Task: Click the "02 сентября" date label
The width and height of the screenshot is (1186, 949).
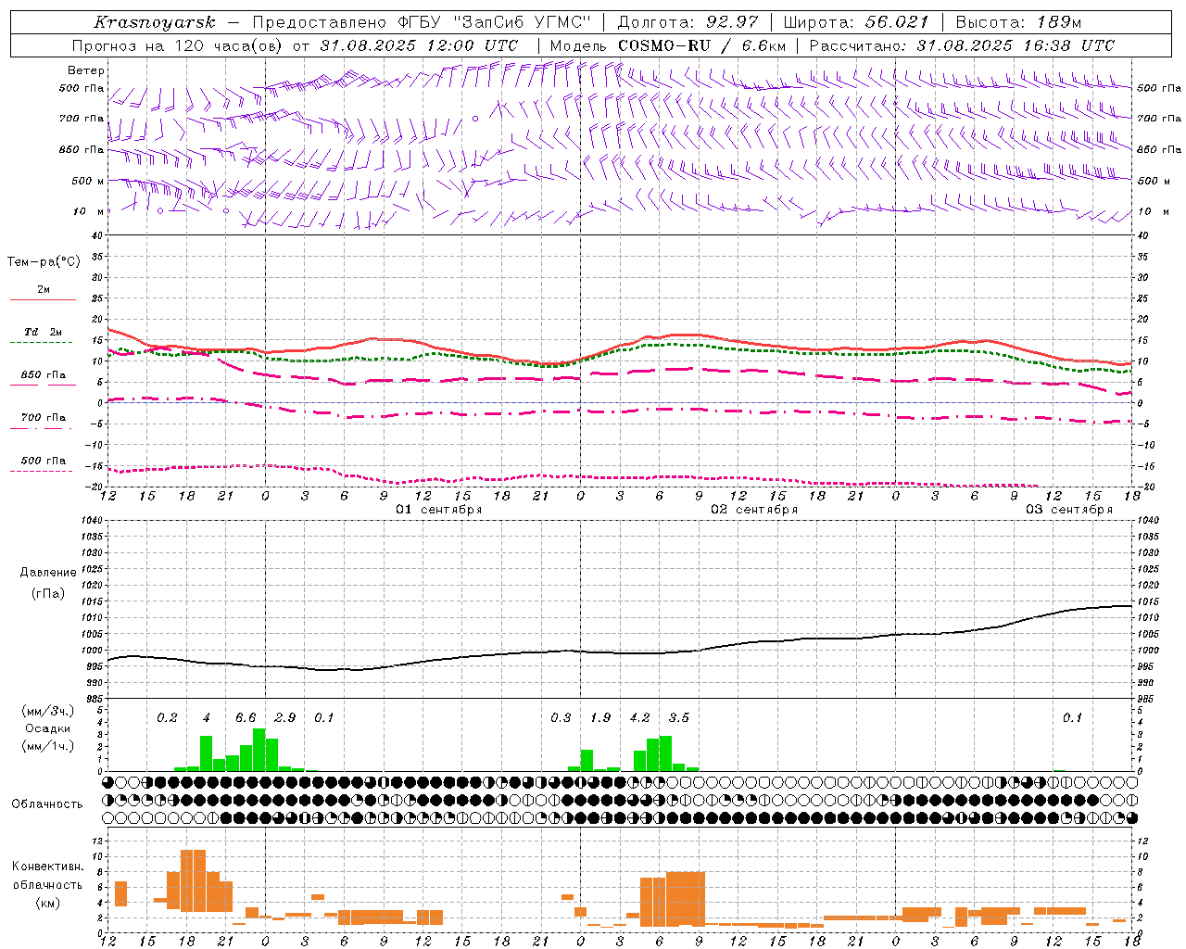Action: pos(754,510)
